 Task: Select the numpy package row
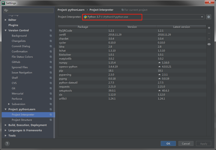(x=132, y=63)
